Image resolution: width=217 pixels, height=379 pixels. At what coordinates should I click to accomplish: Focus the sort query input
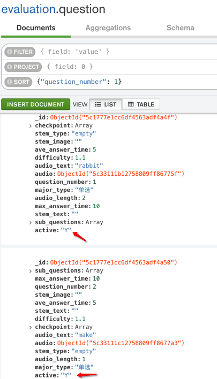[125, 82]
